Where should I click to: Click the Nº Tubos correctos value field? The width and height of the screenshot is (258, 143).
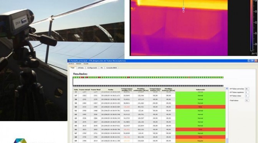tap(246, 89)
